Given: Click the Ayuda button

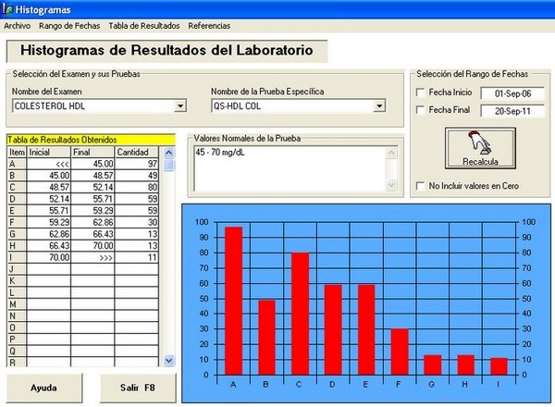Looking at the screenshot, I should (43, 388).
